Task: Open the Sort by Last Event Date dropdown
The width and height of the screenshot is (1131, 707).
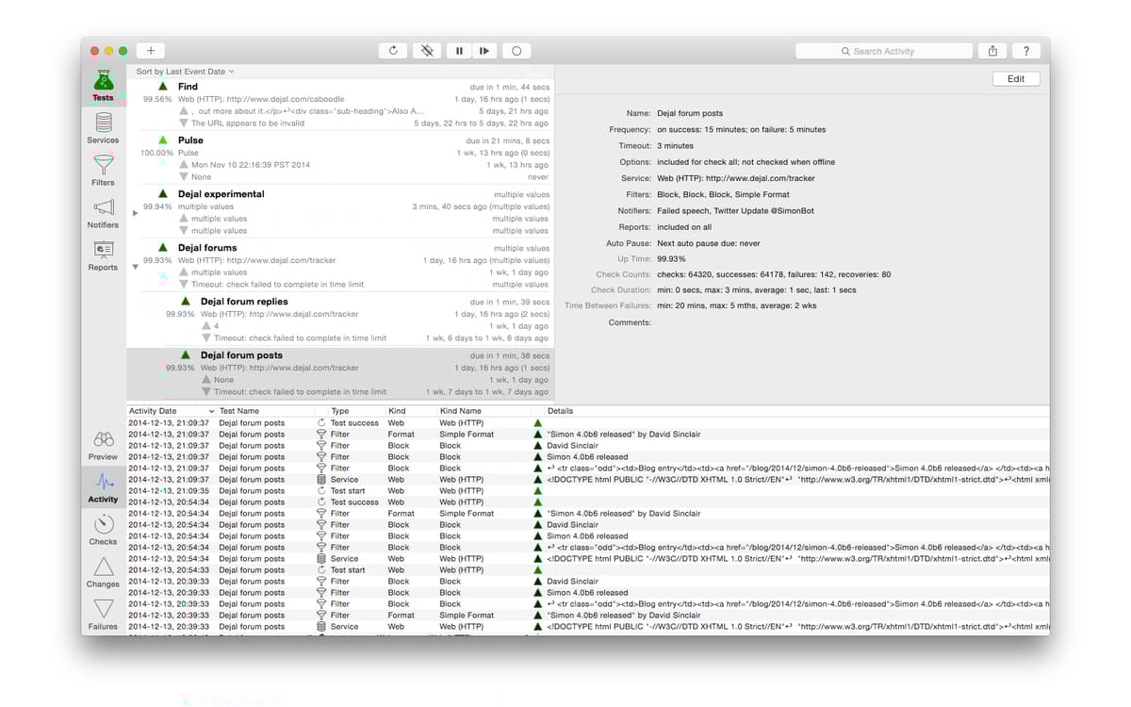Action: coord(185,72)
